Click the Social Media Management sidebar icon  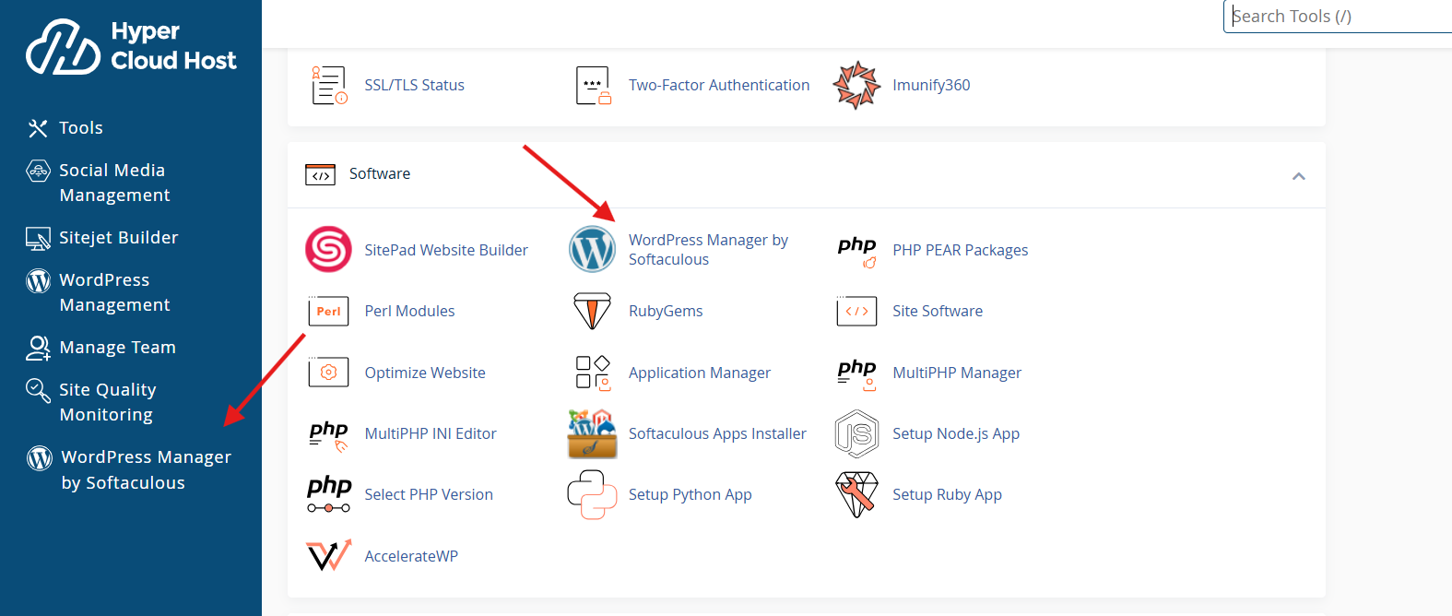click(x=38, y=171)
